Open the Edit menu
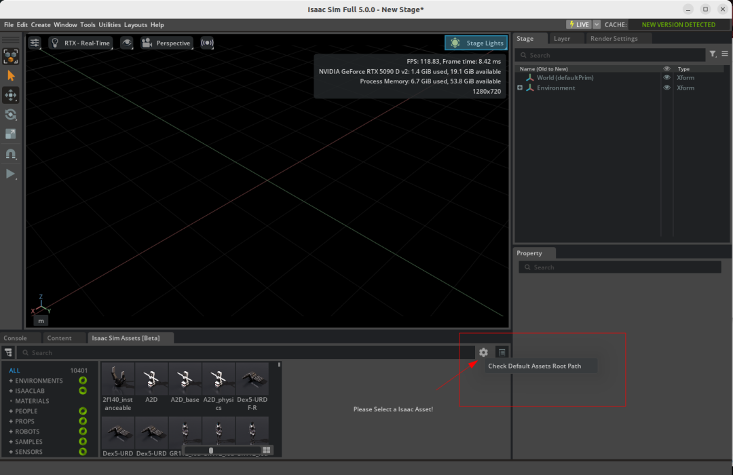Image resolution: width=733 pixels, height=475 pixels. click(22, 25)
